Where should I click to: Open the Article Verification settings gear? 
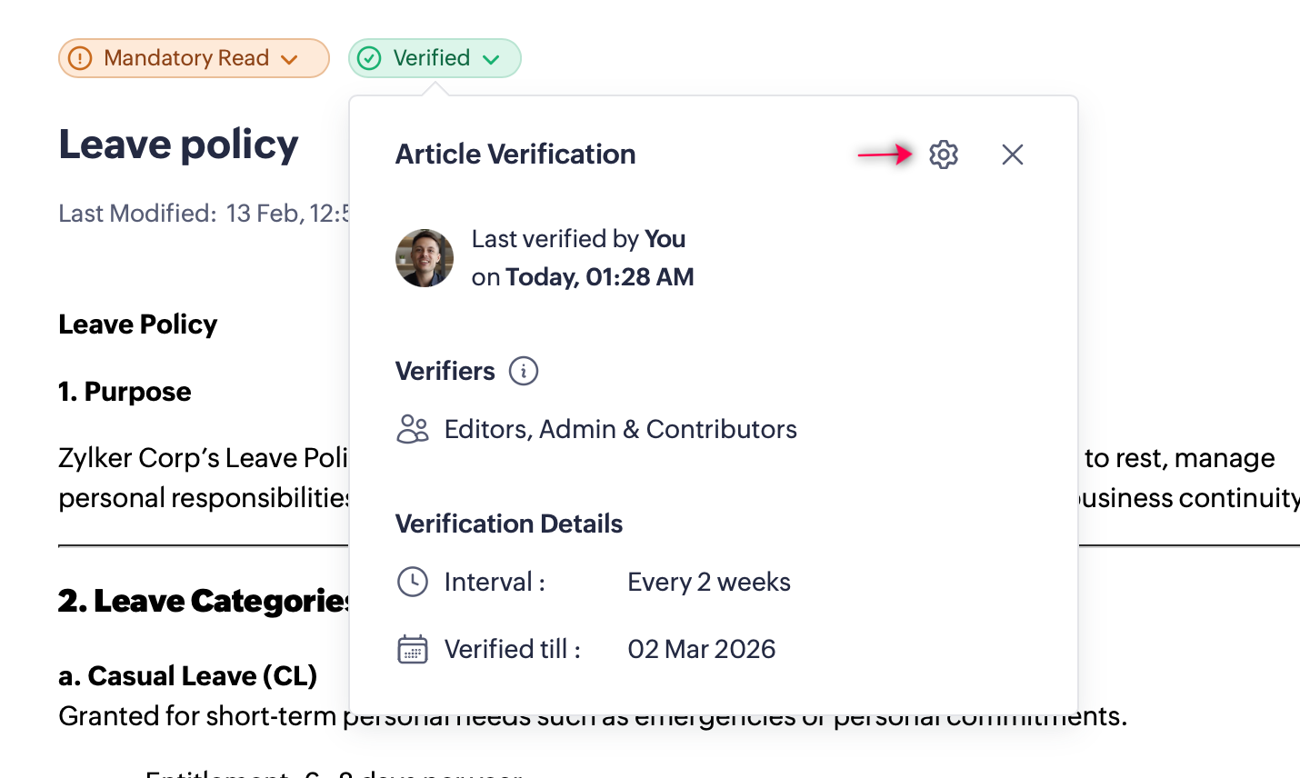[944, 155]
